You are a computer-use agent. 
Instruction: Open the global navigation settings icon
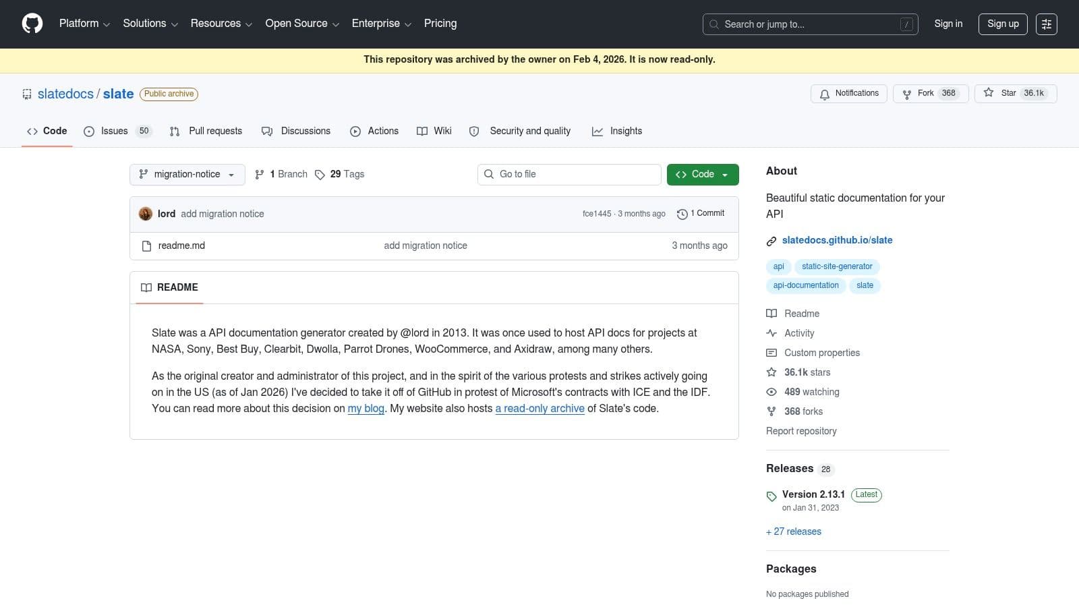pyautogui.click(x=1047, y=24)
